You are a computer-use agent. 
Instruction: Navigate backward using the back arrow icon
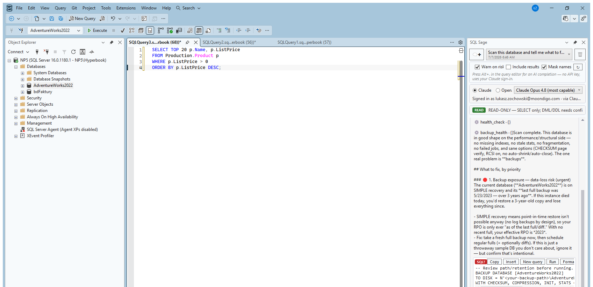[x=12, y=19]
